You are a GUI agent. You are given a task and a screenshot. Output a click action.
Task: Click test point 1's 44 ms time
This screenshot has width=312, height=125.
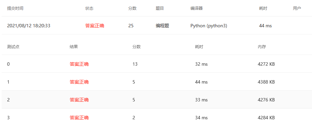coord(201,82)
